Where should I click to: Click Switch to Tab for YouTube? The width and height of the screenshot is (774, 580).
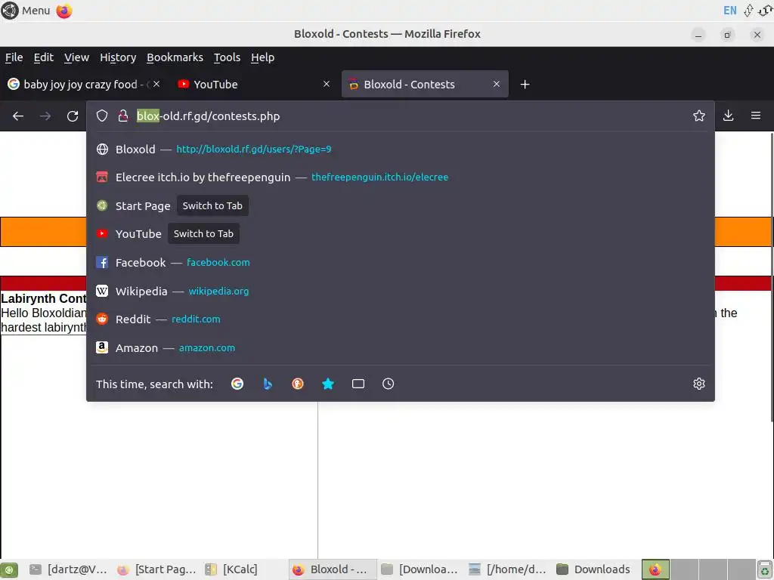click(203, 234)
